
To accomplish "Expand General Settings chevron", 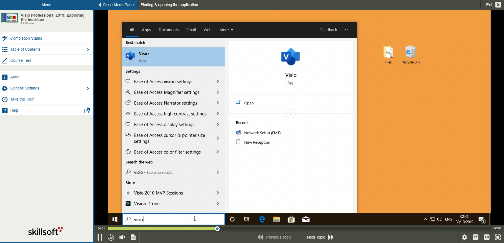I will click(x=88, y=88).
